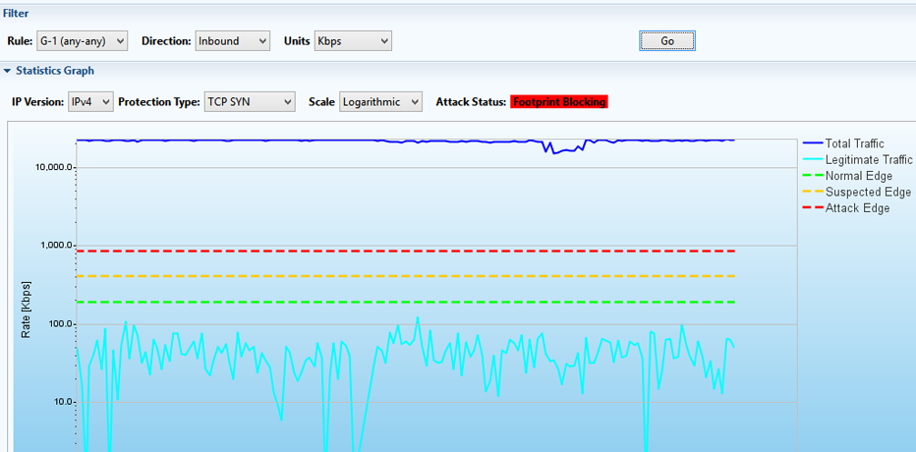Click the Normal Edge legend entry
The image size is (916, 452).
(848, 176)
